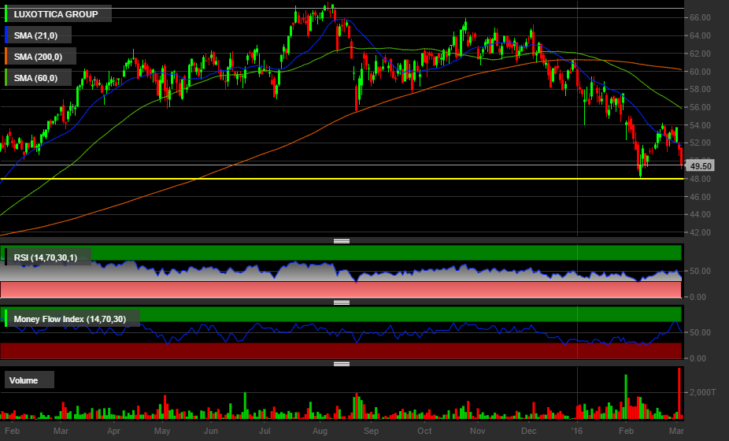Click the green color marker beside LUXOTTICA GROUP
729x441 pixels.
tap(6, 14)
